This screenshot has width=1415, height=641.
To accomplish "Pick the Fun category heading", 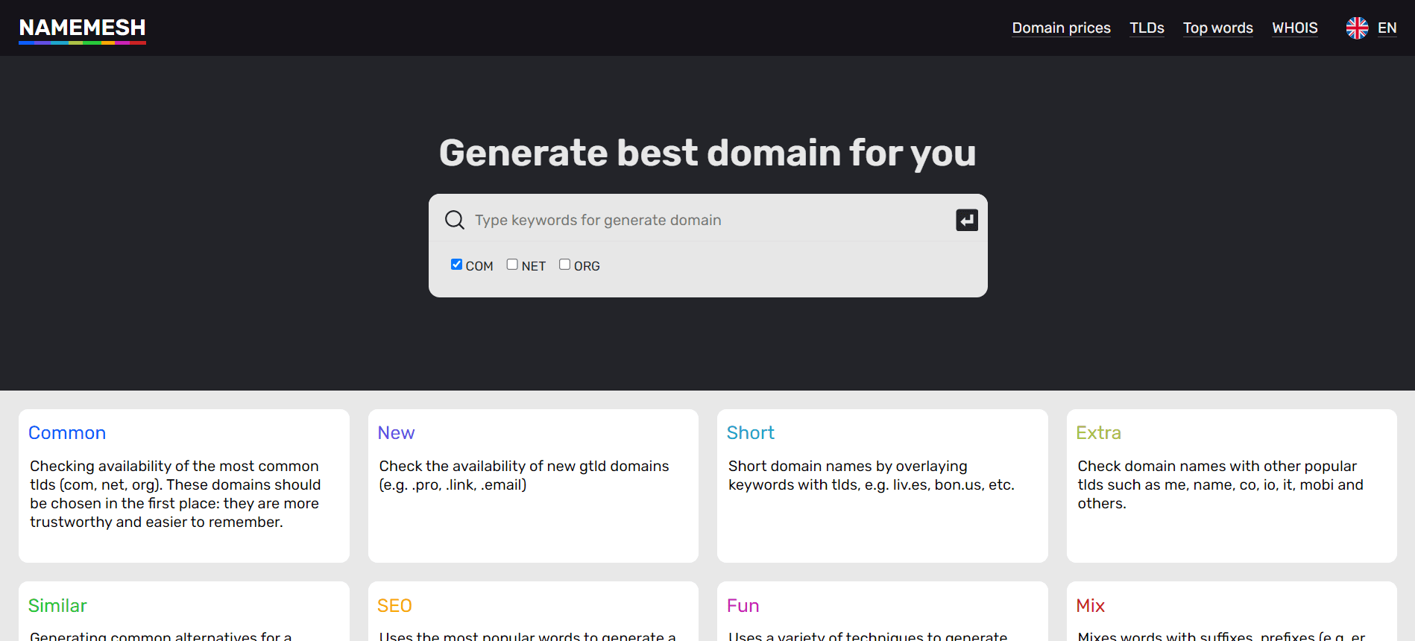I will pos(743,606).
